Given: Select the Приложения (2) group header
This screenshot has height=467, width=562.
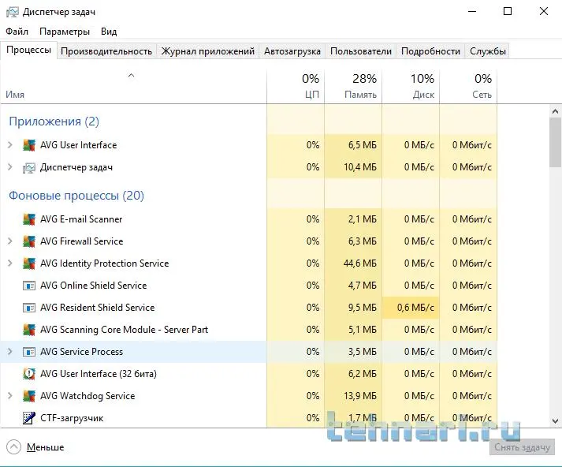Looking at the screenshot, I should click(x=54, y=121).
